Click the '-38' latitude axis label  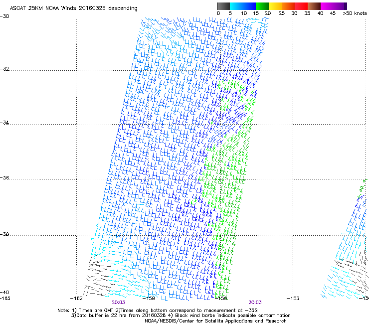(4, 234)
